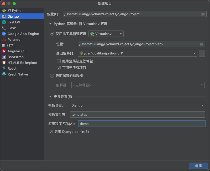
Task: Click 应用程序名称(A) demo input field
Action: pos(141,124)
